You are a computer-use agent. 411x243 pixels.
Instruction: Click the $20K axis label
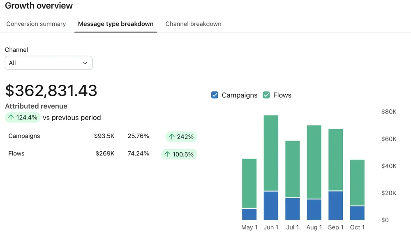tap(389, 193)
